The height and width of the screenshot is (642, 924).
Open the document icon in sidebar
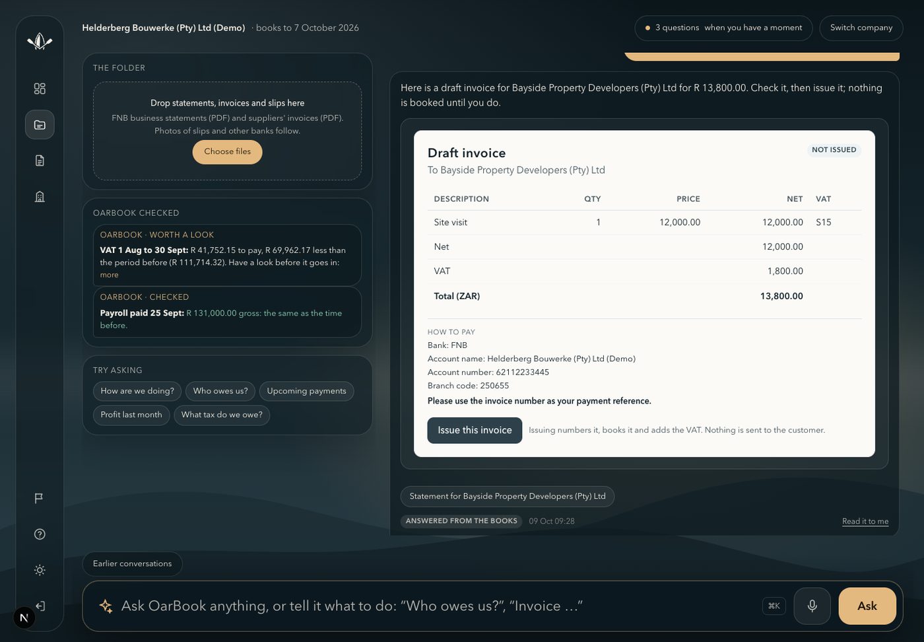40,160
